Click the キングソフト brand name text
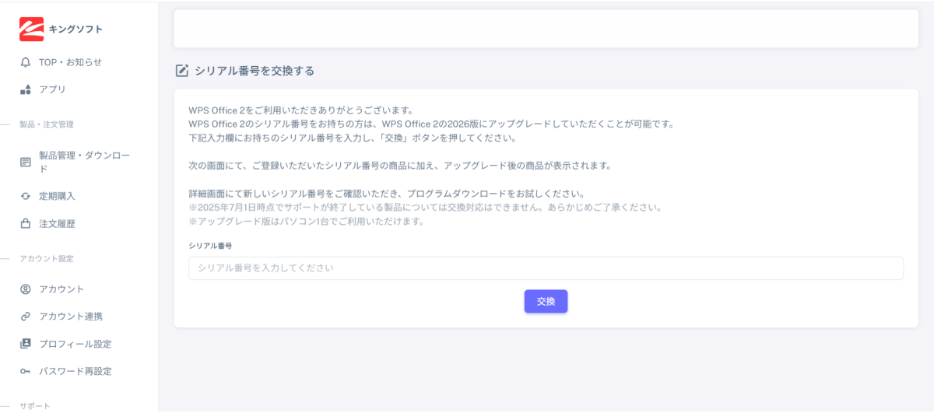The height and width of the screenshot is (413, 934). (75, 30)
